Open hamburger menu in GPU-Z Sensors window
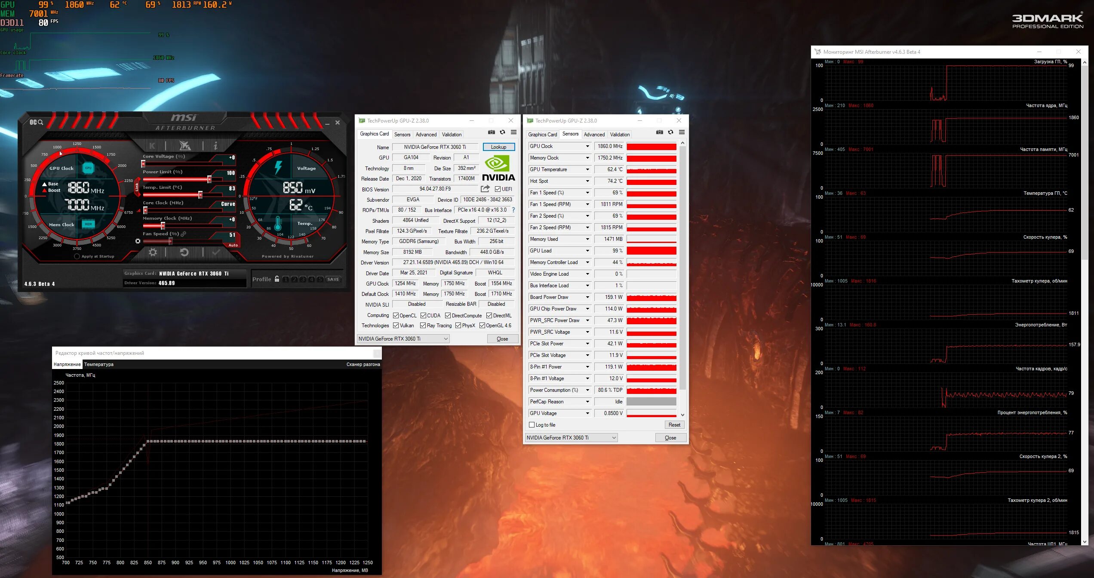This screenshot has height=578, width=1094. click(x=682, y=132)
